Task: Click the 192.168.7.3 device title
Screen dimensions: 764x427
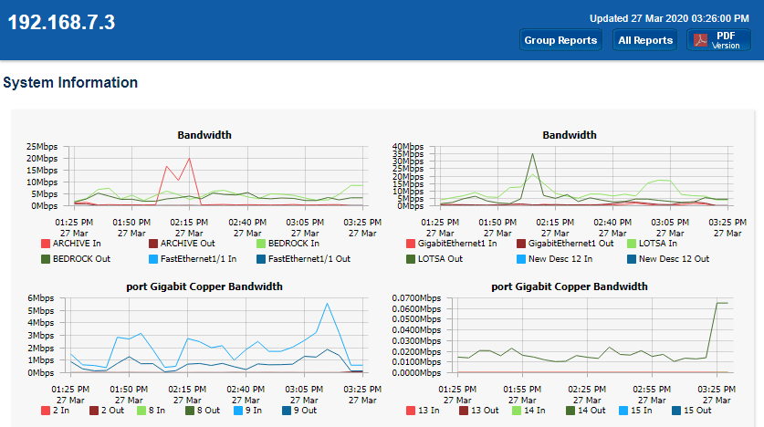Action: click(x=62, y=24)
